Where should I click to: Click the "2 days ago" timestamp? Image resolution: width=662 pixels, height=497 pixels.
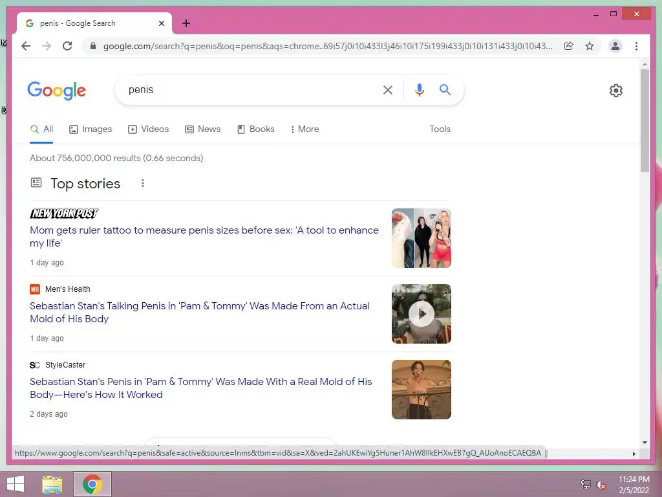[x=48, y=414]
